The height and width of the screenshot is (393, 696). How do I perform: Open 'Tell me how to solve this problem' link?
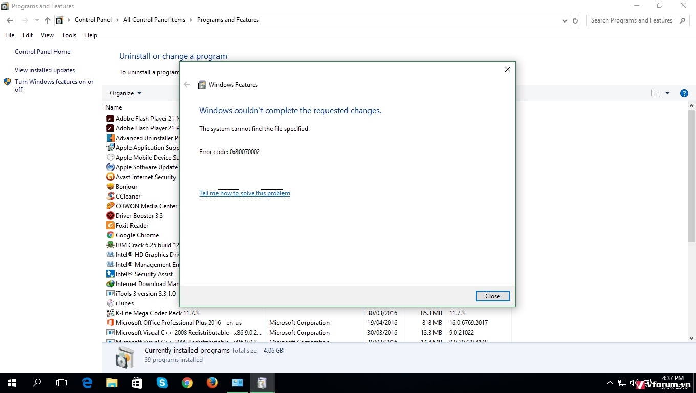click(x=245, y=193)
